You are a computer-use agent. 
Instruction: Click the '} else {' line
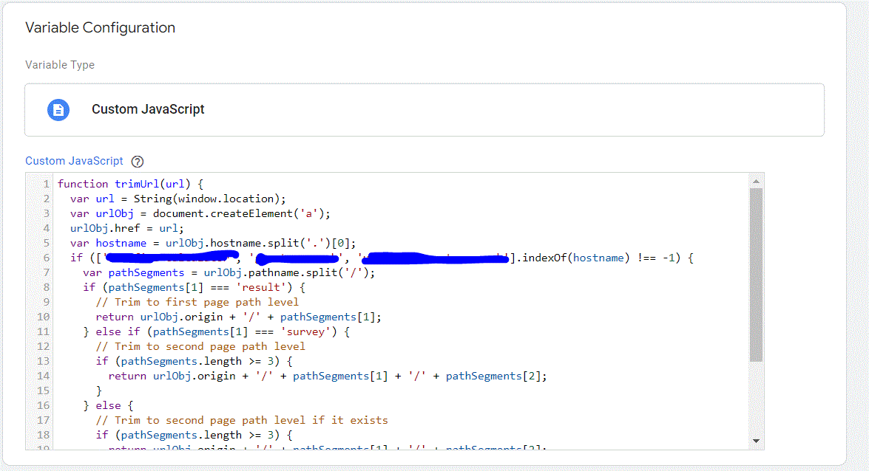pos(108,406)
